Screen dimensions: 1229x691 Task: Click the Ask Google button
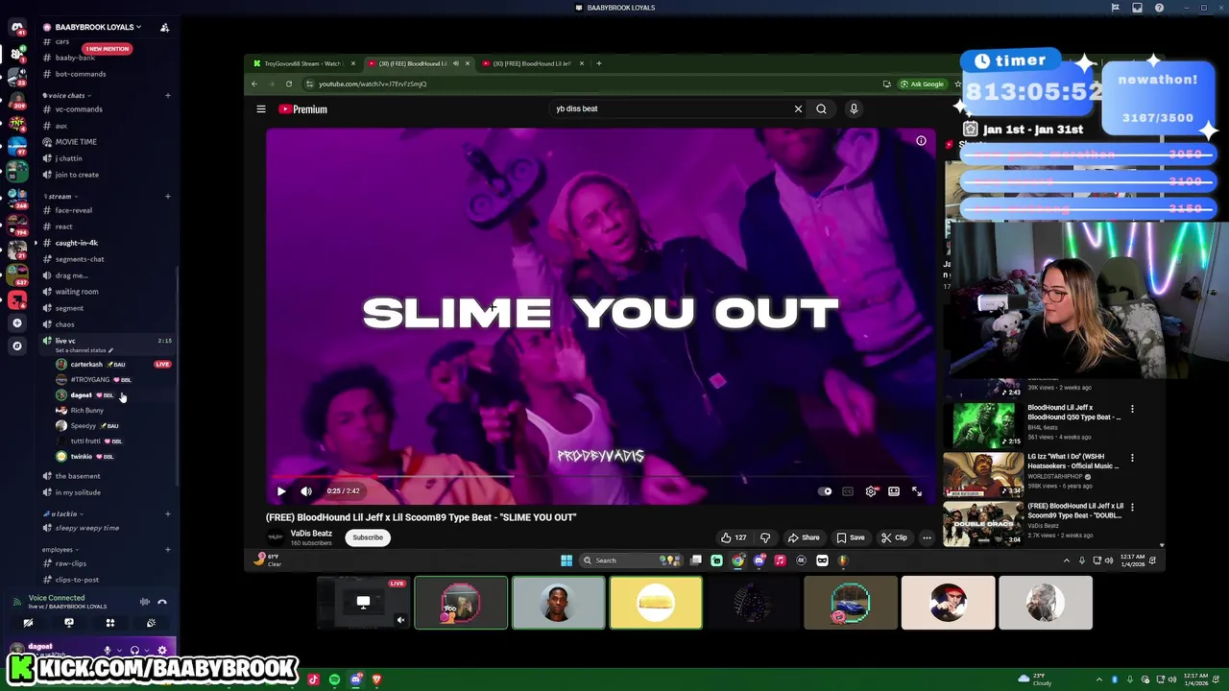922,83
